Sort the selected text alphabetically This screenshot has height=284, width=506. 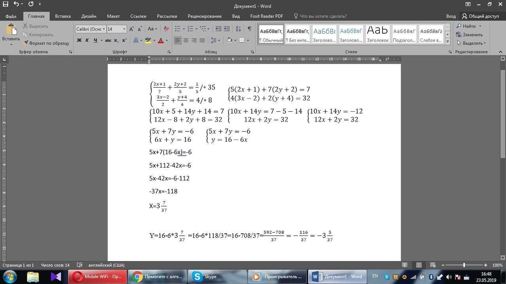[x=238, y=29]
